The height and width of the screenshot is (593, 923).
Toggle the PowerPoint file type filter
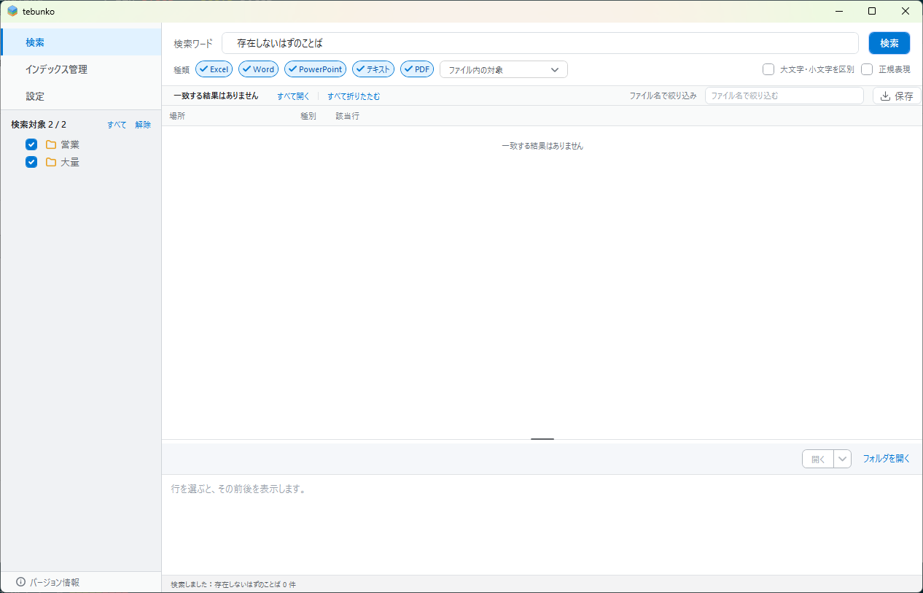click(x=316, y=69)
